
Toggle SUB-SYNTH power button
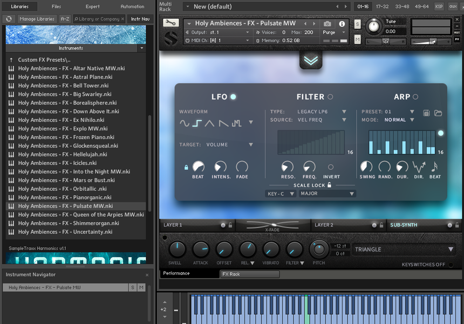coord(450,225)
